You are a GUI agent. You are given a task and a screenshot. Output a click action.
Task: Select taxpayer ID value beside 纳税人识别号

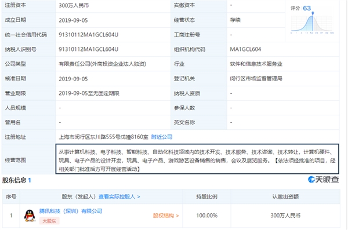pyautogui.click(x=88, y=49)
